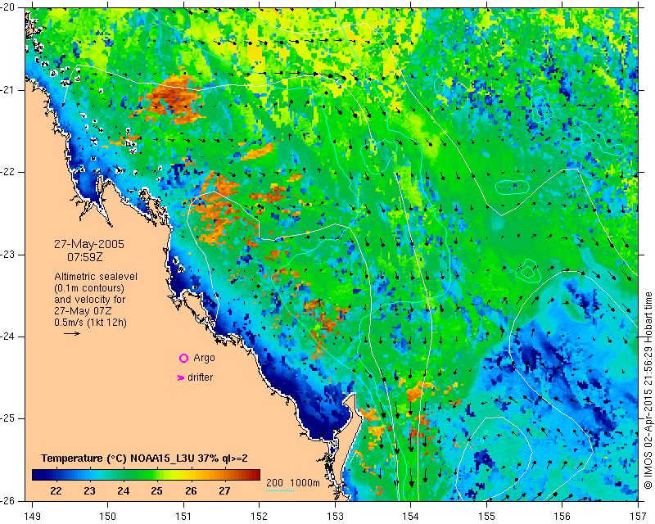Click the latitude axis label '-24'
This screenshot has width=655, height=524.
click(7, 337)
